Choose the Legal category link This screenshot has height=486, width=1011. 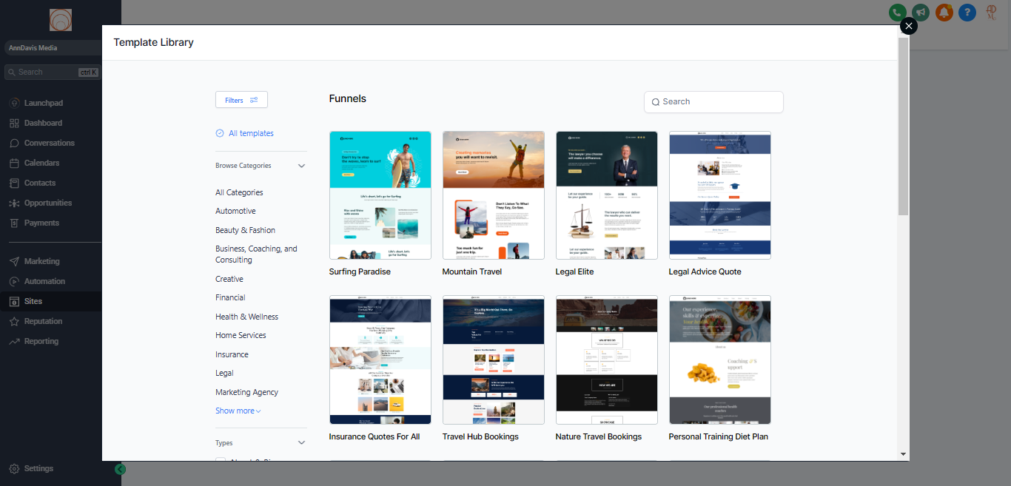224,374
